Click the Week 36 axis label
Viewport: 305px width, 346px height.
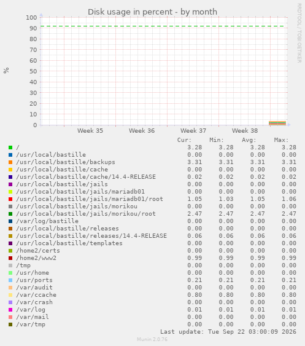point(142,131)
